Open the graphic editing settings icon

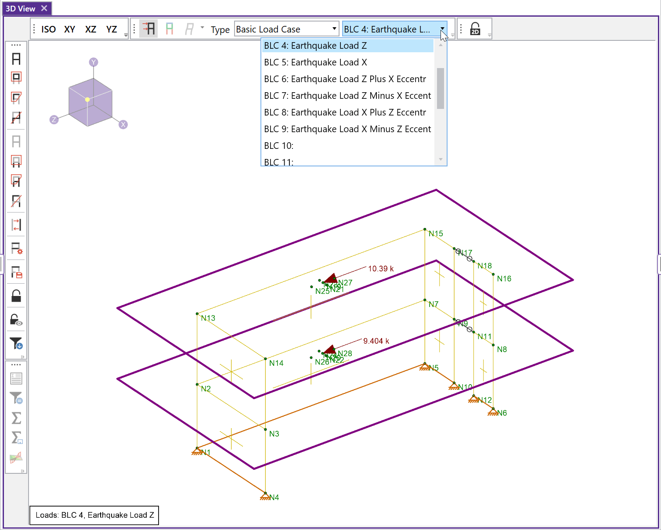pyautogui.click(x=16, y=249)
